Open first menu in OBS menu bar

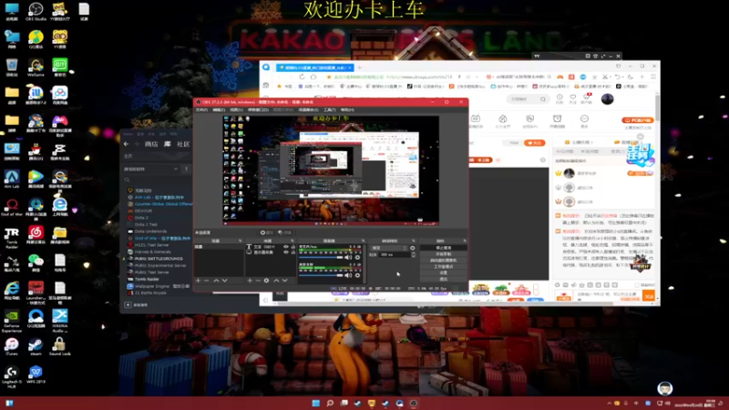201,109
